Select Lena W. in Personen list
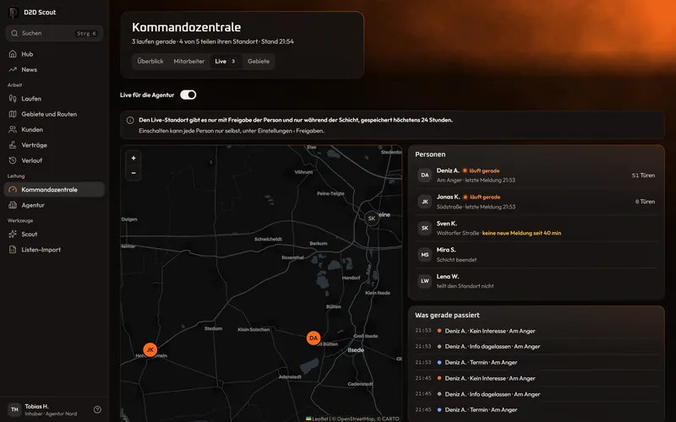The width and height of the screenshot is (676, 422). pos(536,281)
